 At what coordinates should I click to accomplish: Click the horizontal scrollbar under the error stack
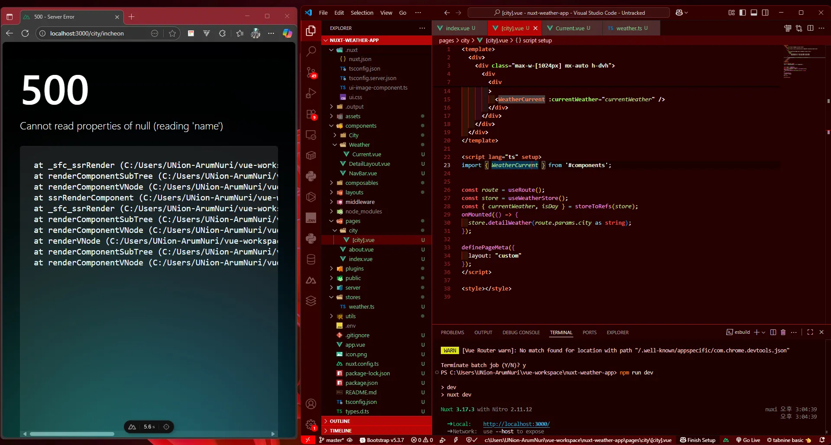[x=72, y=434]
